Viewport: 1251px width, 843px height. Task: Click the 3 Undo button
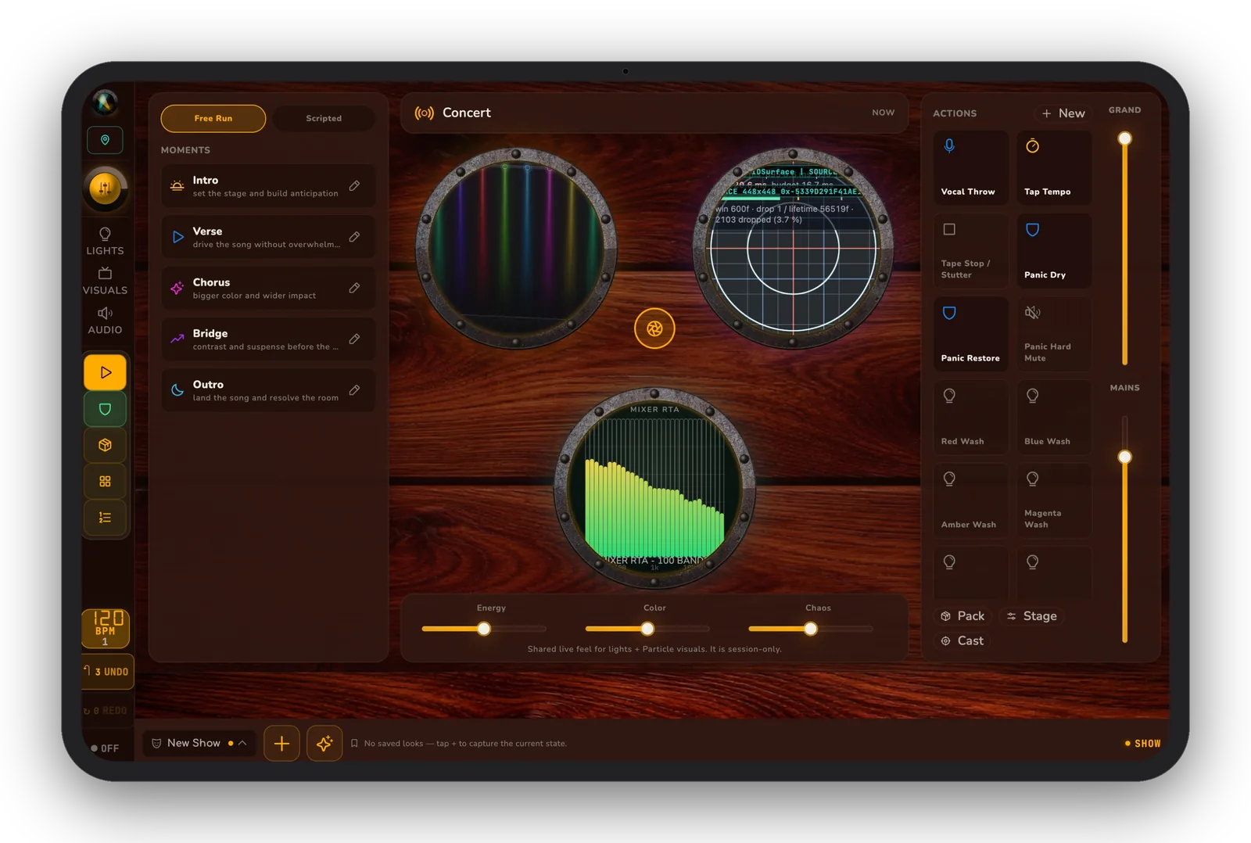[x=107, y=672]
